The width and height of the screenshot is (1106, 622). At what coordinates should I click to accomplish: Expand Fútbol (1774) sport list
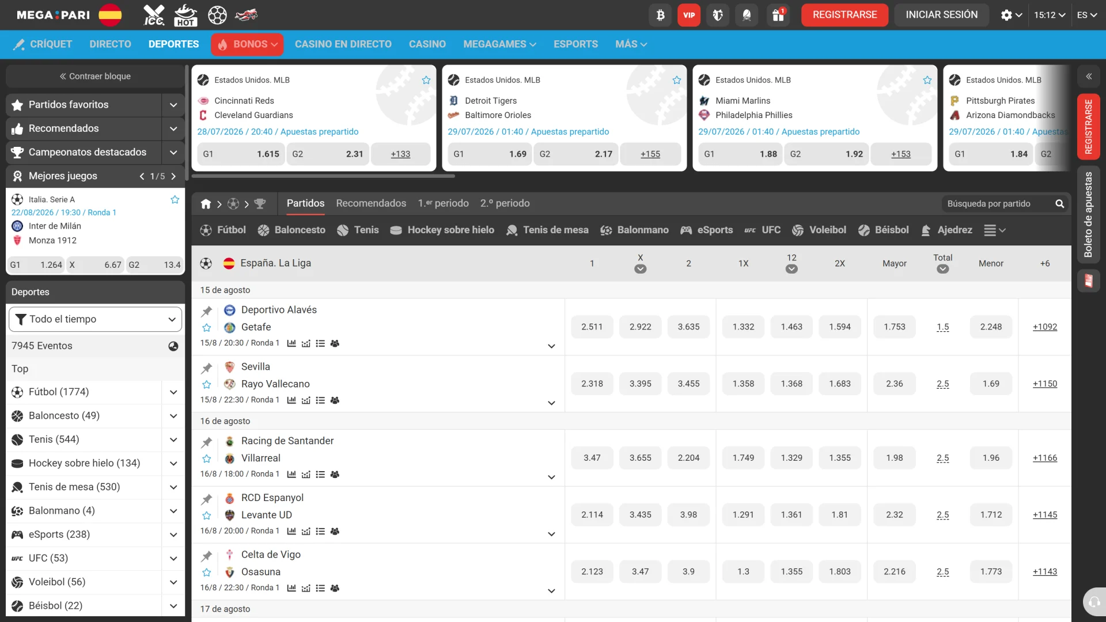[173, 392]
